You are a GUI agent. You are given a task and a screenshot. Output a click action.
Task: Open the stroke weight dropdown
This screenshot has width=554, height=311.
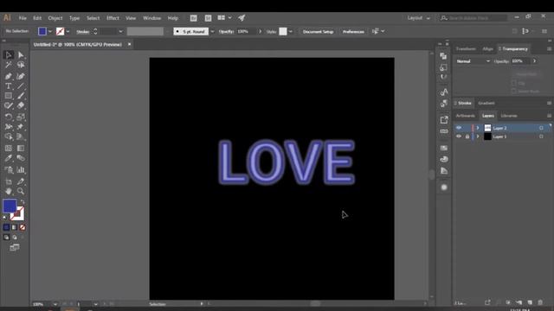(x=120, y=31)
